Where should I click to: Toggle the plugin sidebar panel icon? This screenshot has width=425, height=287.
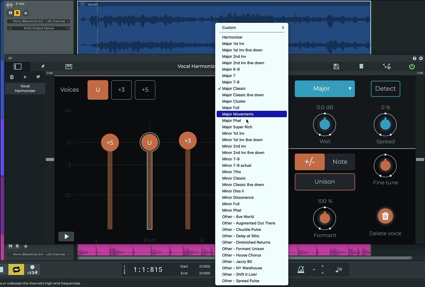tap(17, 66)
